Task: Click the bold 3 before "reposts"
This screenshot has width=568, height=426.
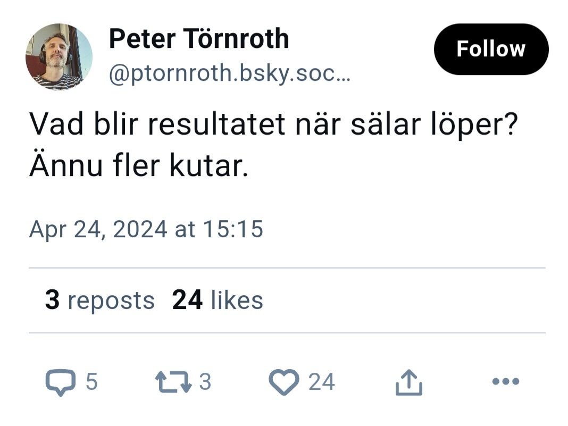Action: pyautogui.click(x=52, y=300)
